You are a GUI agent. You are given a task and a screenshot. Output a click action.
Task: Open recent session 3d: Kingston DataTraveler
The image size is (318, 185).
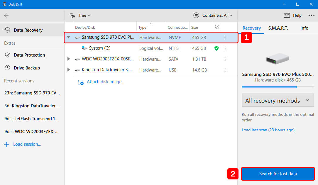point(32,106)
